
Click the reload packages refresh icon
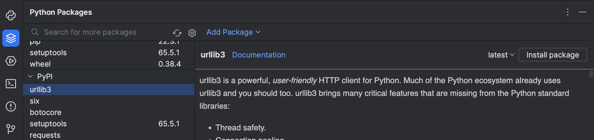177,33
